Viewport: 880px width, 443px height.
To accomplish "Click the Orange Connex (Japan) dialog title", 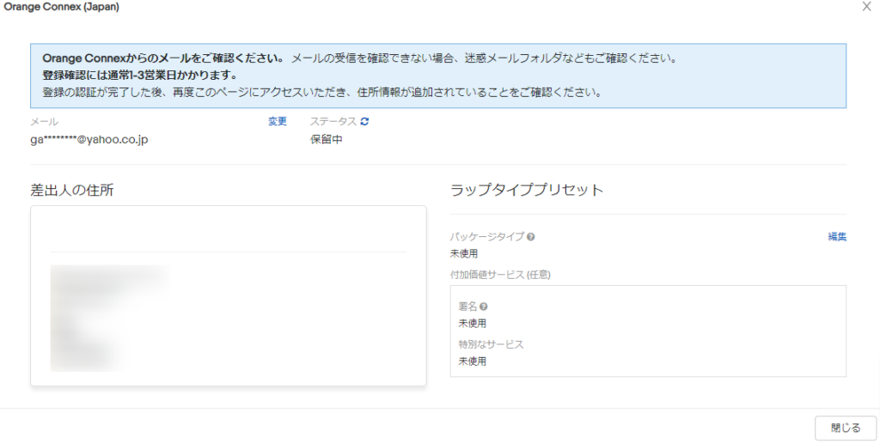I will coord(61,7).
